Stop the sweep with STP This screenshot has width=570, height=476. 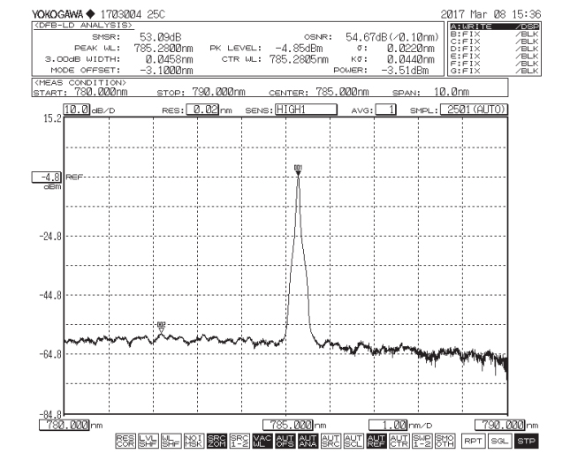[526, 441]
